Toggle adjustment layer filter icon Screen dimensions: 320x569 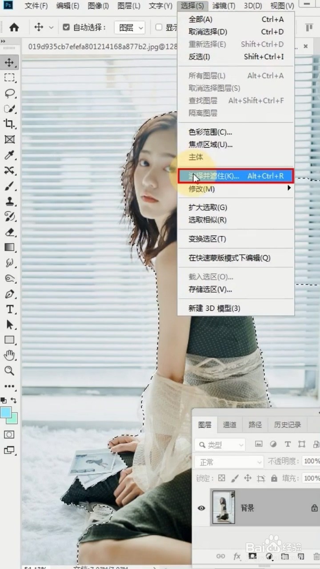click(x=273, y=444)
